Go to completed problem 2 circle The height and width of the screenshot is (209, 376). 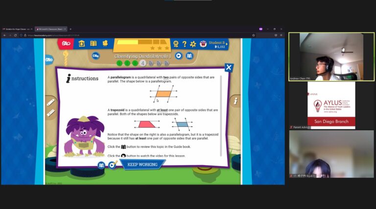pos(127,63)
